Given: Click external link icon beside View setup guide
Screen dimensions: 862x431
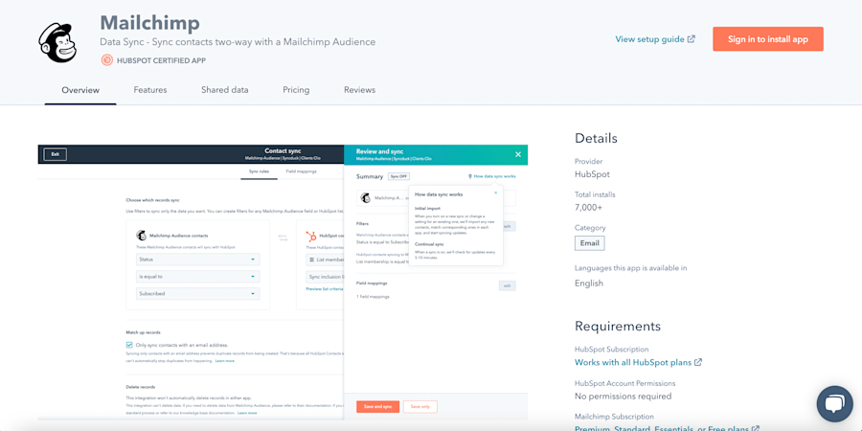Looking at the screenshot, I should coord(692,39).
